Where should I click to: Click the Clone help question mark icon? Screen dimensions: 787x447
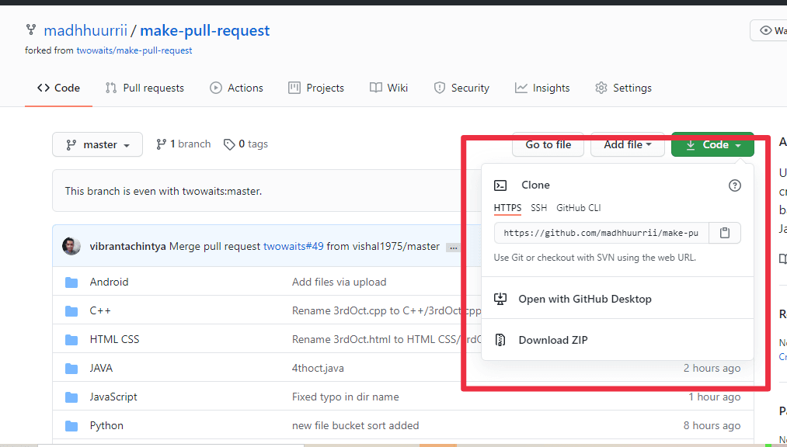[734, 185]
